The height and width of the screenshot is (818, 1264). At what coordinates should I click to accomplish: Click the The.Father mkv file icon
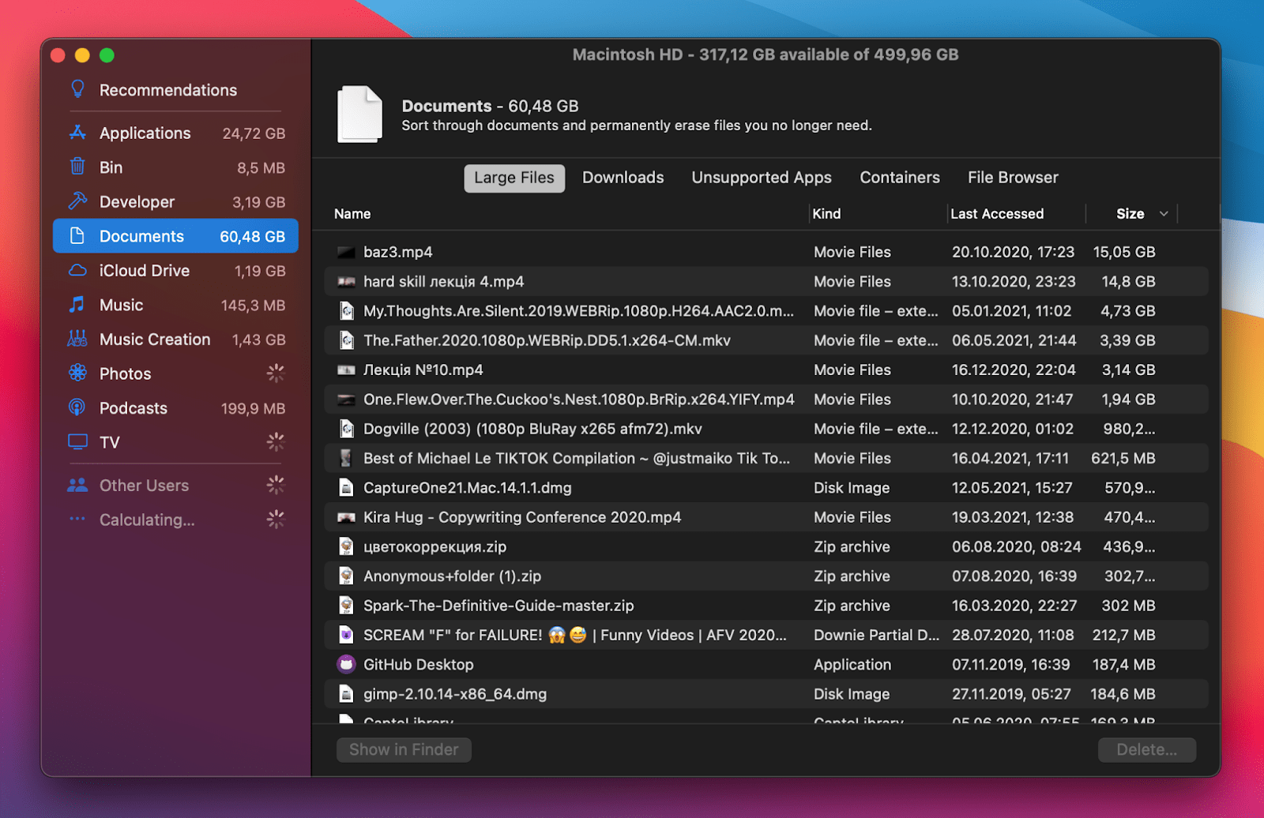(x=346, y=340)
